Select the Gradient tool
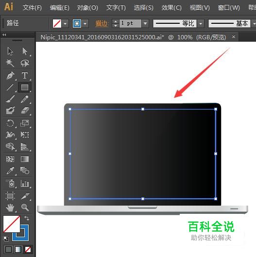The width and height of the screenshot is (256, 257). click(25, 159)
